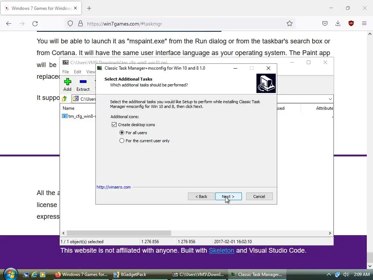Image resolution: width=373 pixels, height=280 pixels.
Task: Click the browser page scroll-up arrow
Action: click(370, 34)
